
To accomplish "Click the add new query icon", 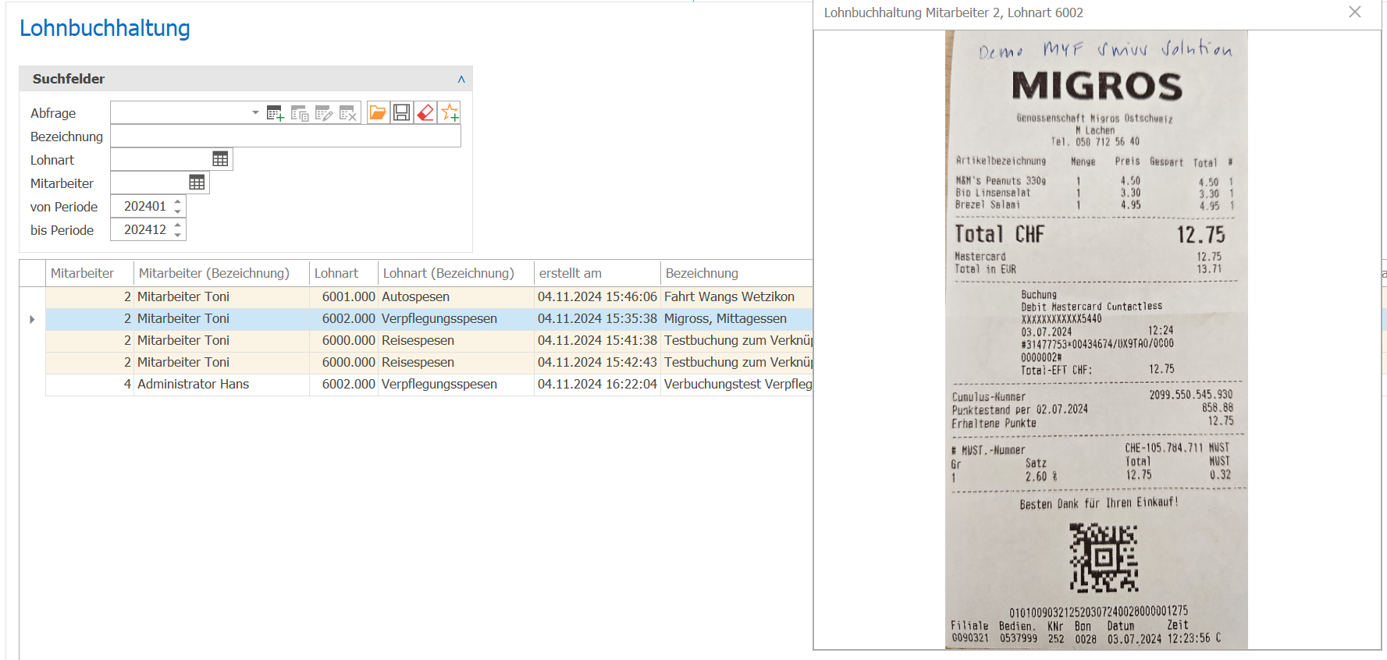I will [275, 113].
